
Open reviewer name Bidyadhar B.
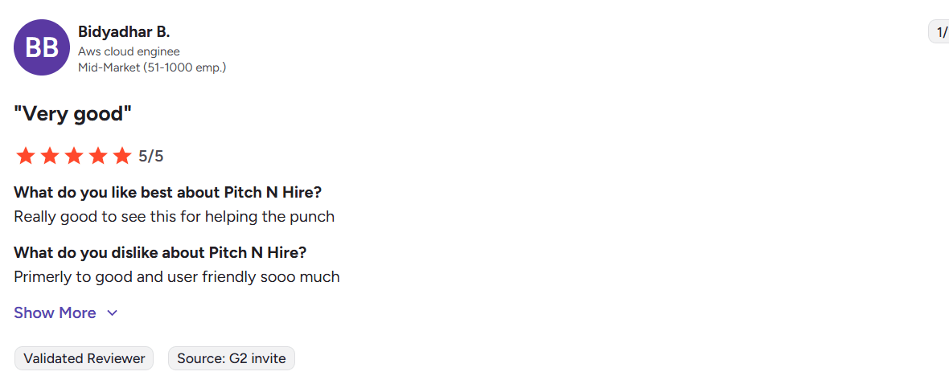coord(124,32)
